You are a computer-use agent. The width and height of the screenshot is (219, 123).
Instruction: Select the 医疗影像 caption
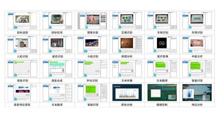pos(163,56)
